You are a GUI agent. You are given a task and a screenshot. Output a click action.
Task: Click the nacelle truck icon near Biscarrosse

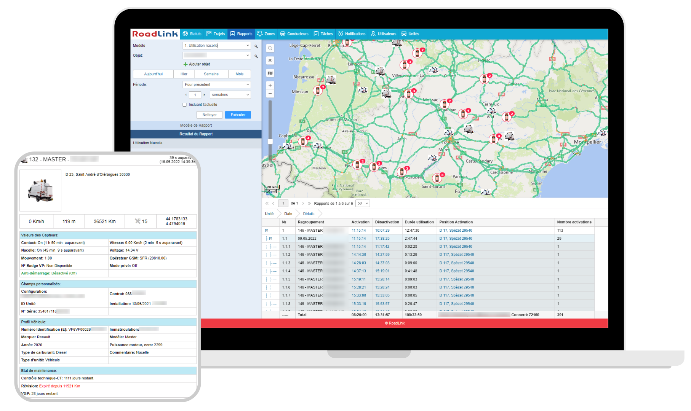(331, 80)
